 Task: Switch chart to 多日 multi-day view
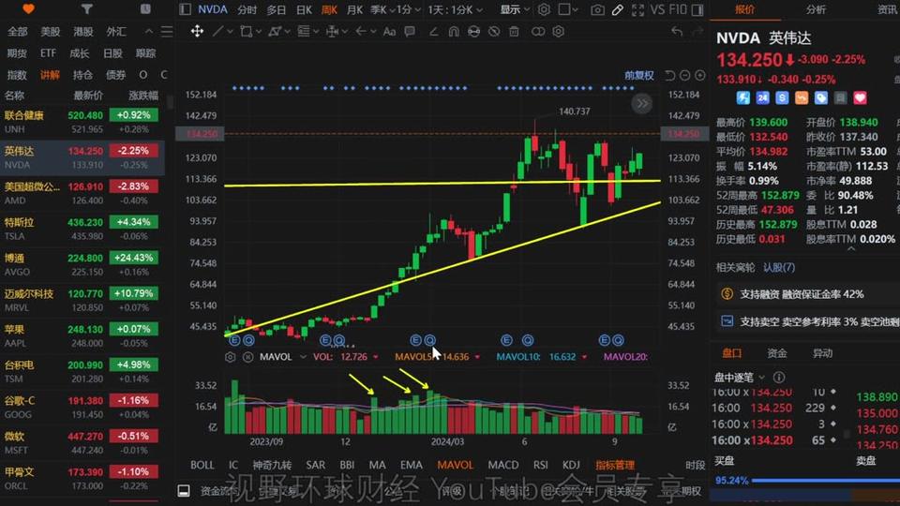click(x=276, y=9)
